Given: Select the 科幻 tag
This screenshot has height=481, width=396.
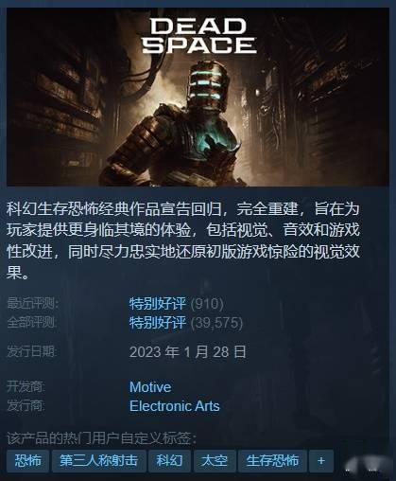Looking at the screenshot, I should [x=169, y=461].
